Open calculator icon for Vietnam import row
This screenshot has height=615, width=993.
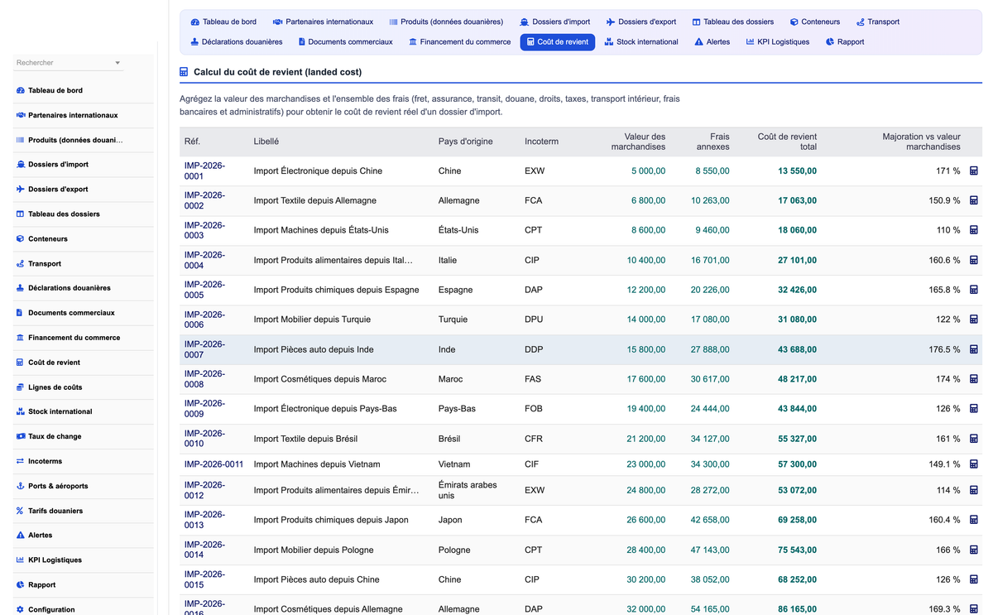tap(974, 464)
